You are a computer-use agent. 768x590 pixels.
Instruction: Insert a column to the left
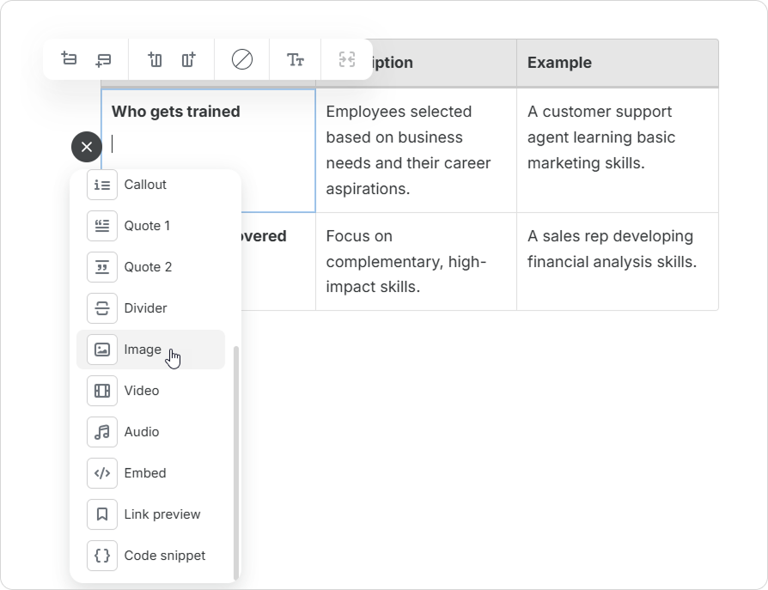155,59
